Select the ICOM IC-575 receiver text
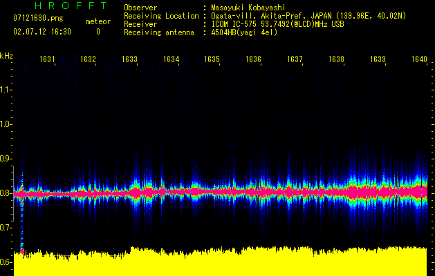The image size is (435, 276). point(277,24)
